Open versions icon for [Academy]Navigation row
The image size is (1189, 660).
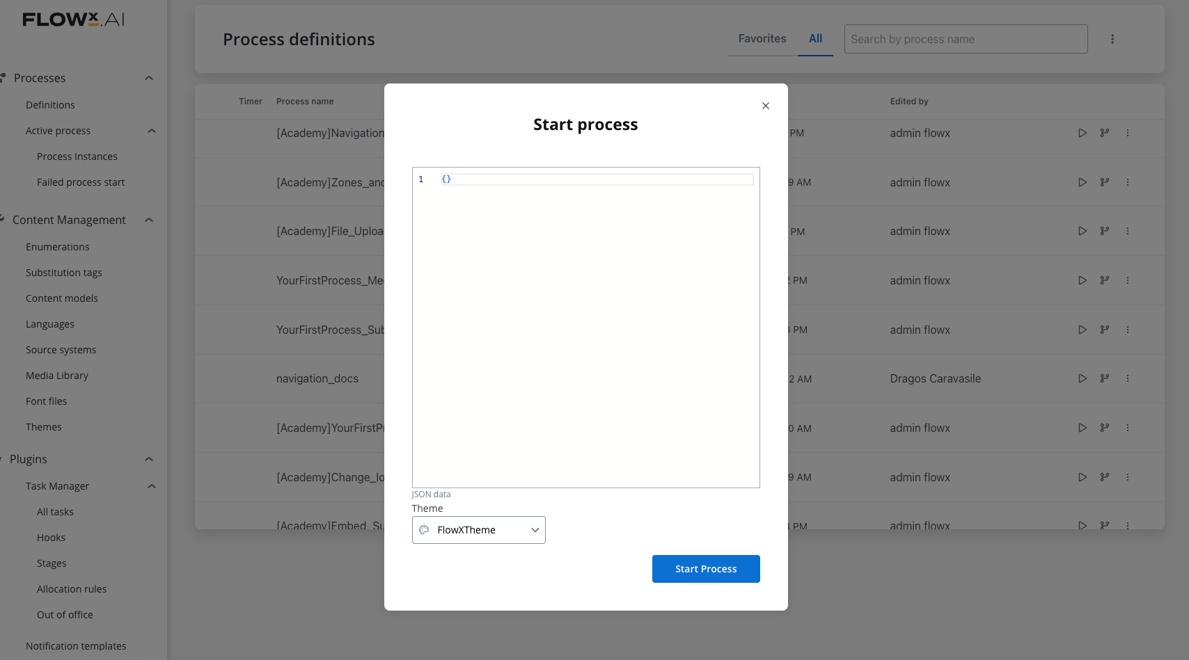(1105, 133)
